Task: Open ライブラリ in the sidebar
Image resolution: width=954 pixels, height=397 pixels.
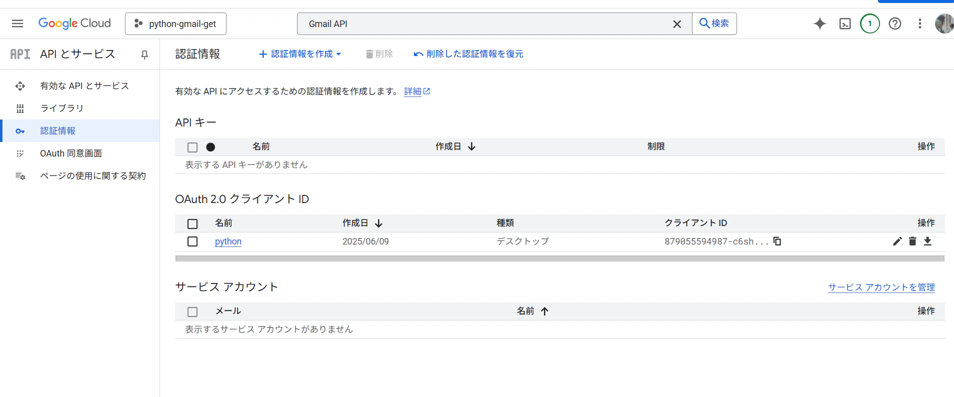Action: tap(62, 108)
